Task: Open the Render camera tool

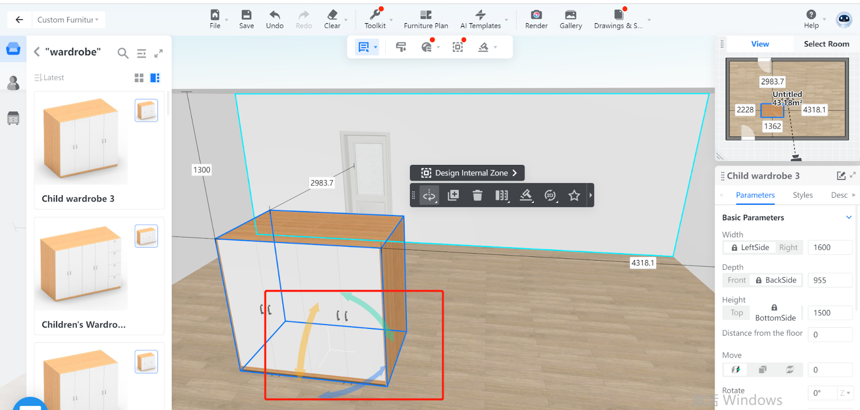Action: pos(536,19)
